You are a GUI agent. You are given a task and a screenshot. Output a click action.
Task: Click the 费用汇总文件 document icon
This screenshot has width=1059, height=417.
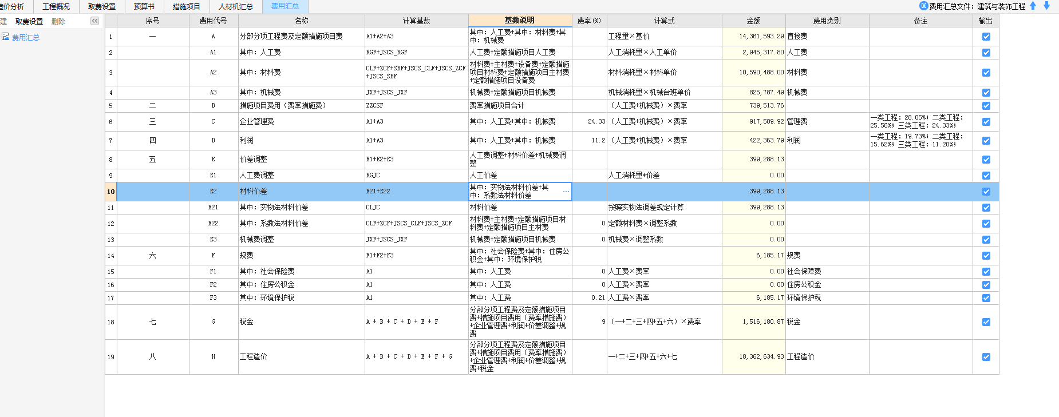[923, 6]
